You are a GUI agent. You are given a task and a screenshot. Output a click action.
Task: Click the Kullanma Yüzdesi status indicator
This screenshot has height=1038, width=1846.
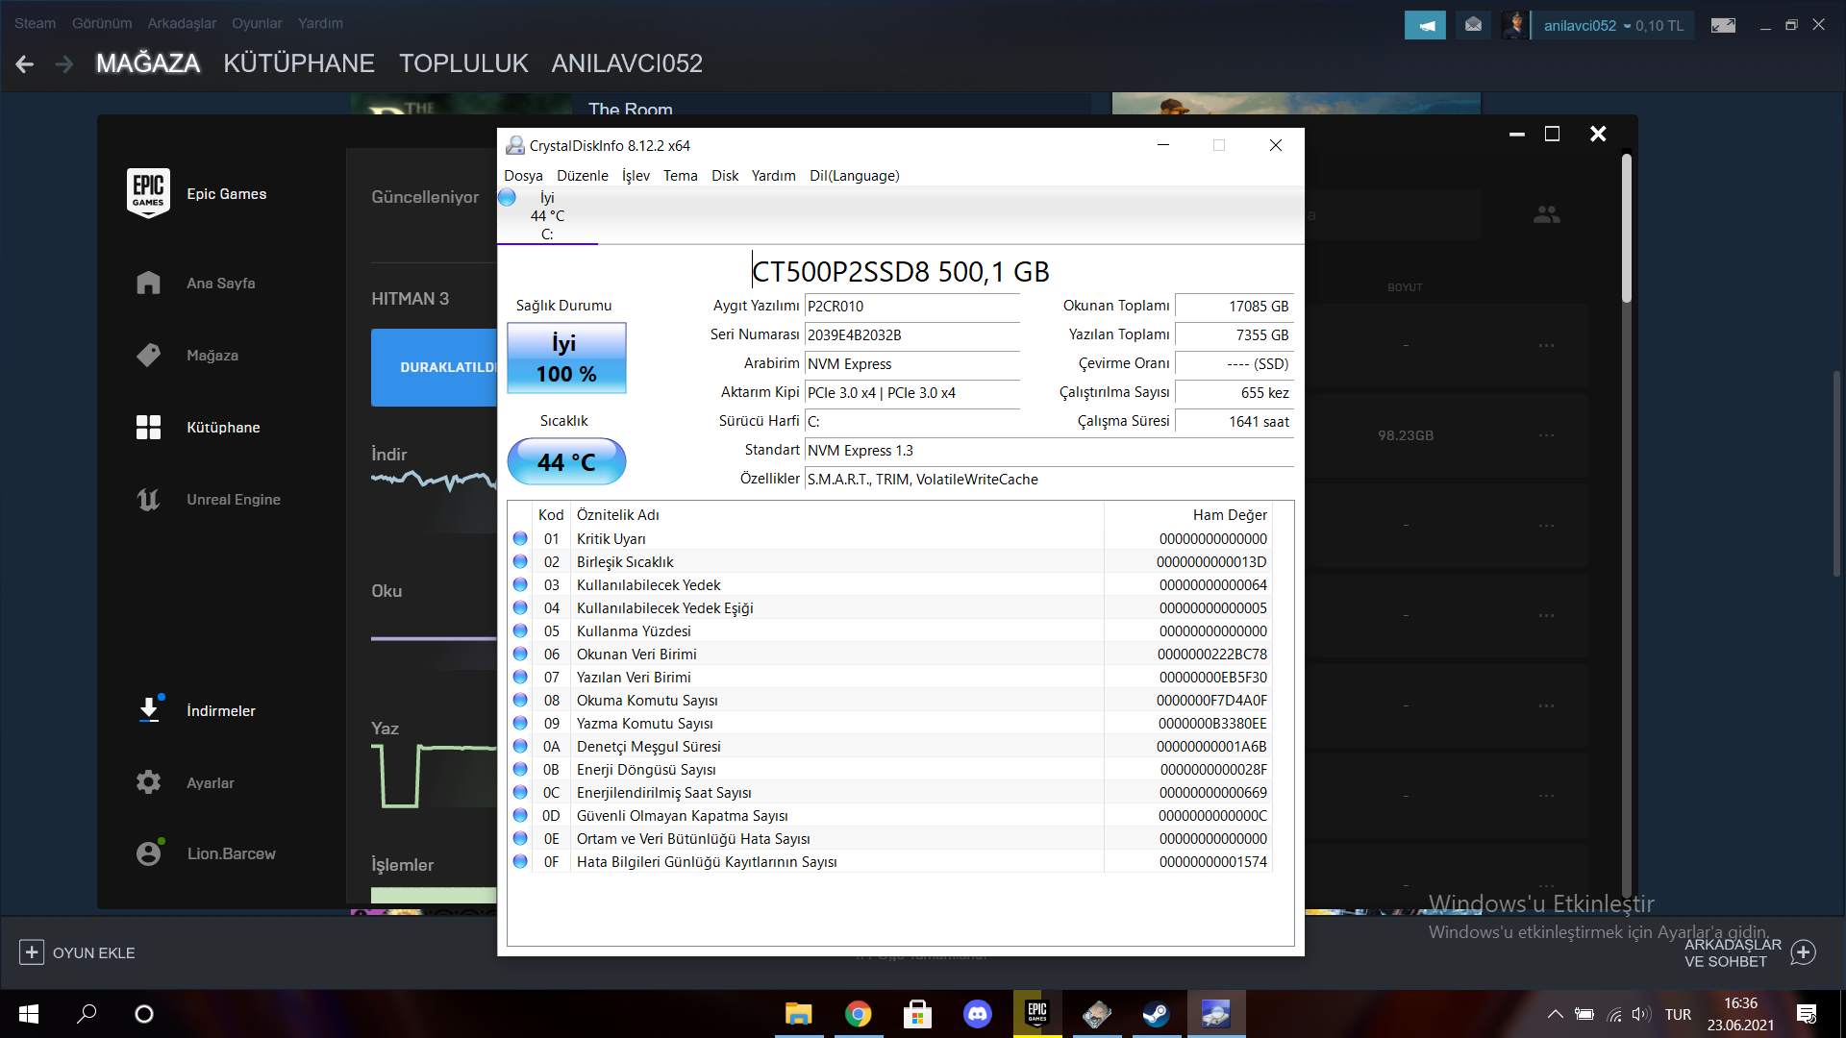click(x=520, y=630)
